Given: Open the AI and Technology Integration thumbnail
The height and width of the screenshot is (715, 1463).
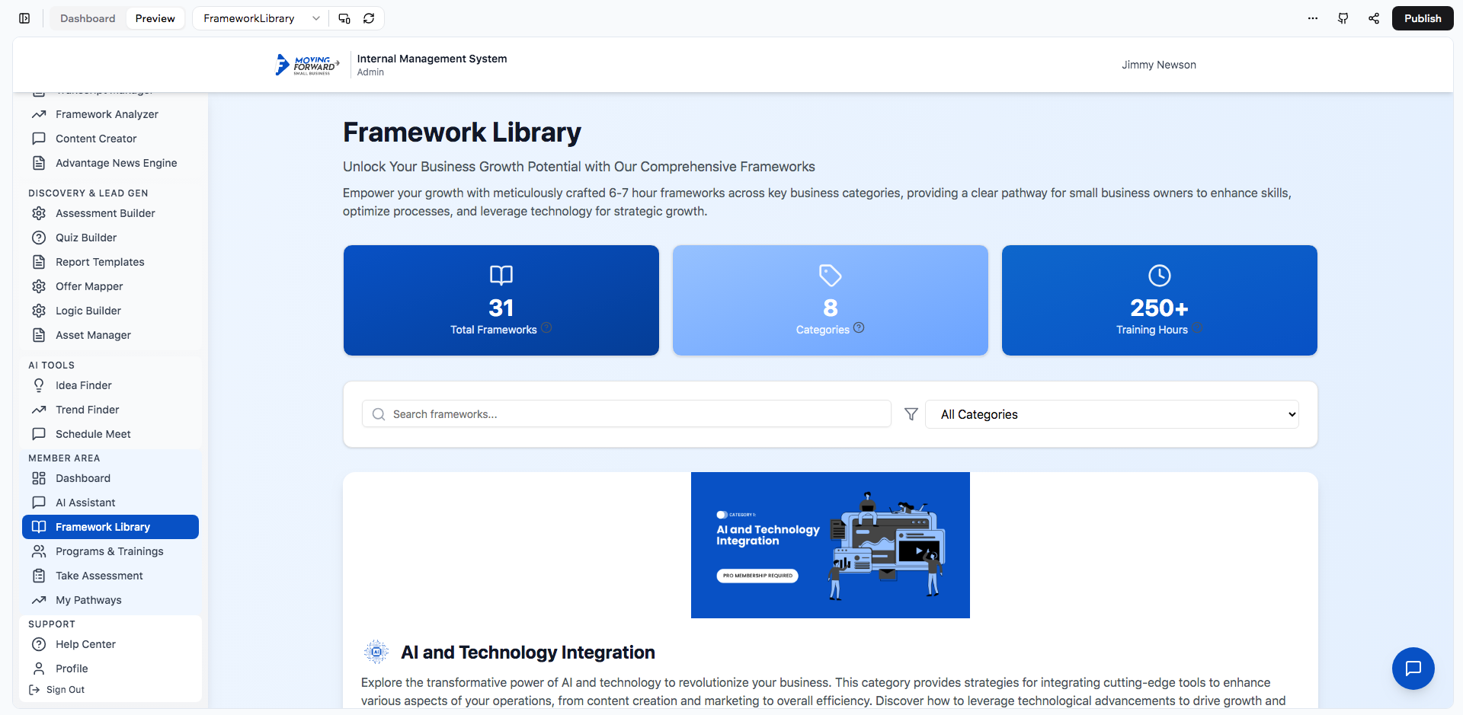Looking at the screenshot, I should point(830,545).
